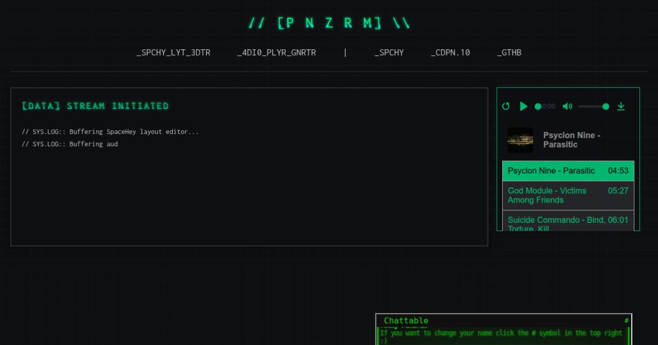Image resolution: width=658 pixels, height=345 pixels.
Task: Select Psyclon Nine - Parasitic in playlist
Action: click(x=551, y=171)
